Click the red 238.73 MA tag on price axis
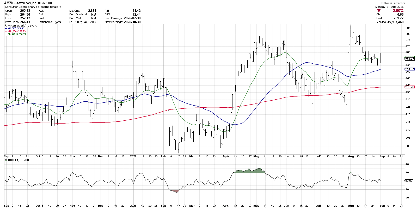 click(x=410, y=87)
